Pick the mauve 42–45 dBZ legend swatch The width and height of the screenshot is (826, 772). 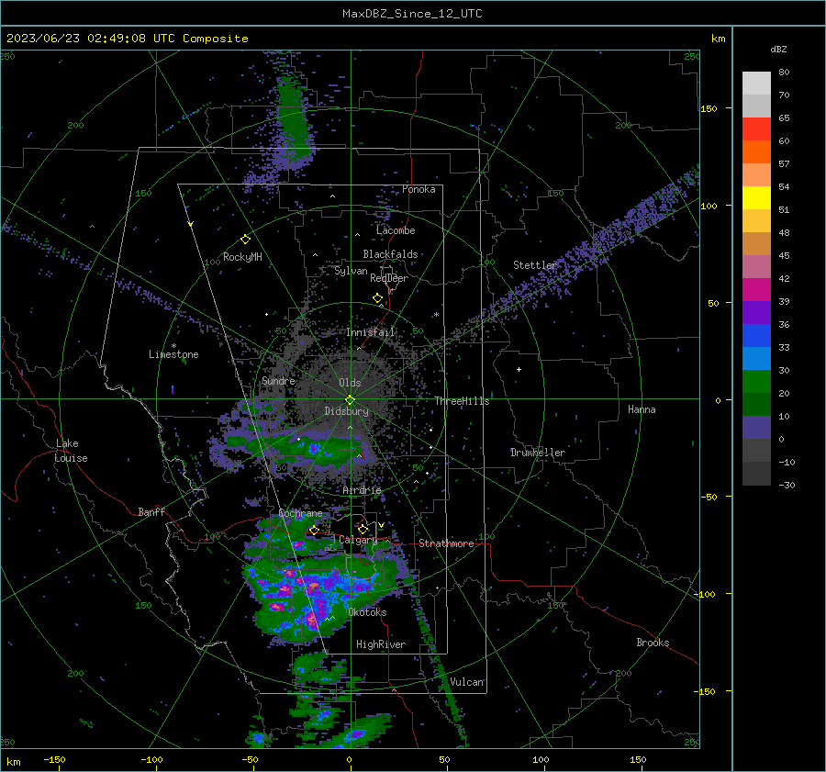756,266
